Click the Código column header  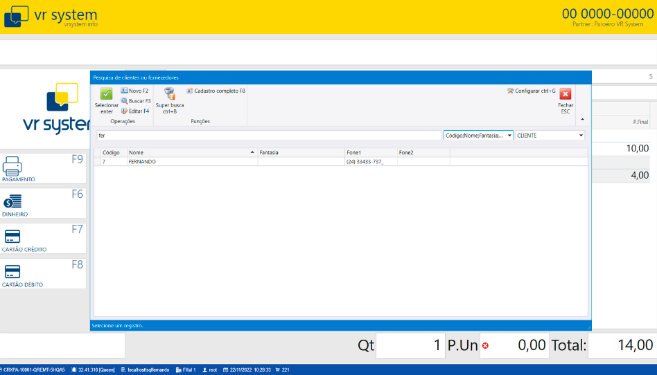[111, 152]
